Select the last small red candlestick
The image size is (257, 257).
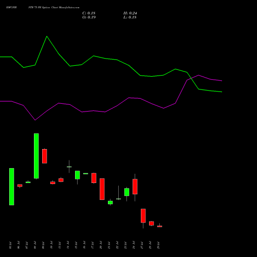[160, 226]
